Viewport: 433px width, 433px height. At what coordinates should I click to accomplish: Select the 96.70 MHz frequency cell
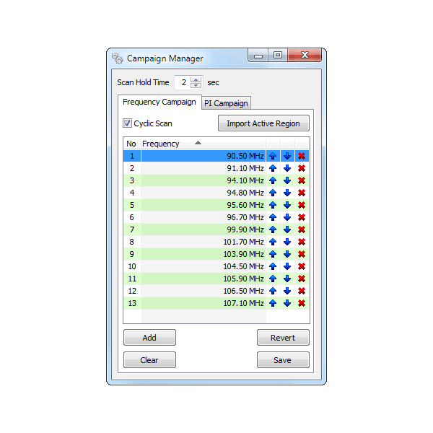click(204, 217)
